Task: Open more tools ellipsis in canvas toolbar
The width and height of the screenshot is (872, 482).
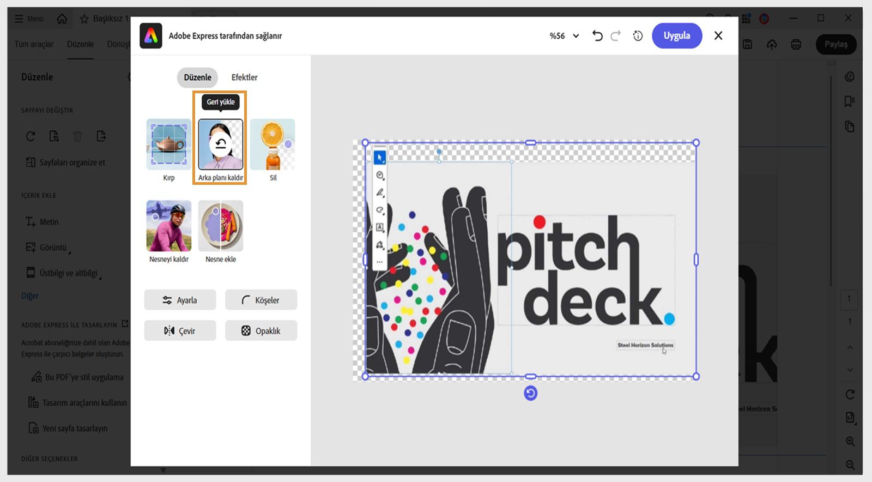Action: coord(380,262)
